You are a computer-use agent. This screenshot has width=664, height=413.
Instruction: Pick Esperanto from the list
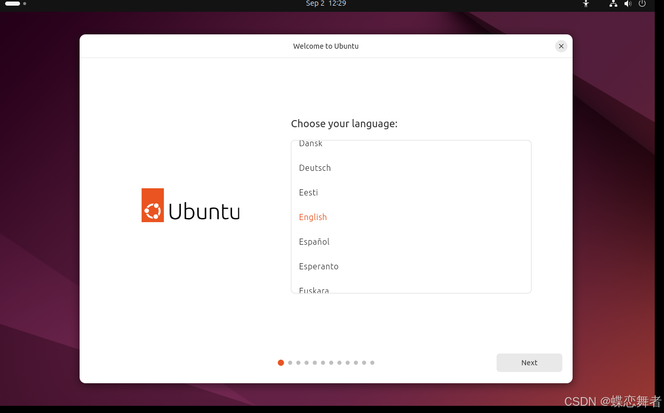[411, 266]
